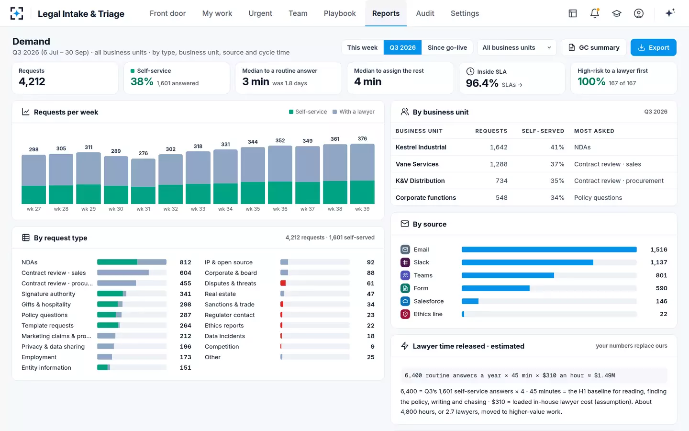This screenshot has height=431, width=689.
Task: Open the user account profile icon
Action: (639, 13)
